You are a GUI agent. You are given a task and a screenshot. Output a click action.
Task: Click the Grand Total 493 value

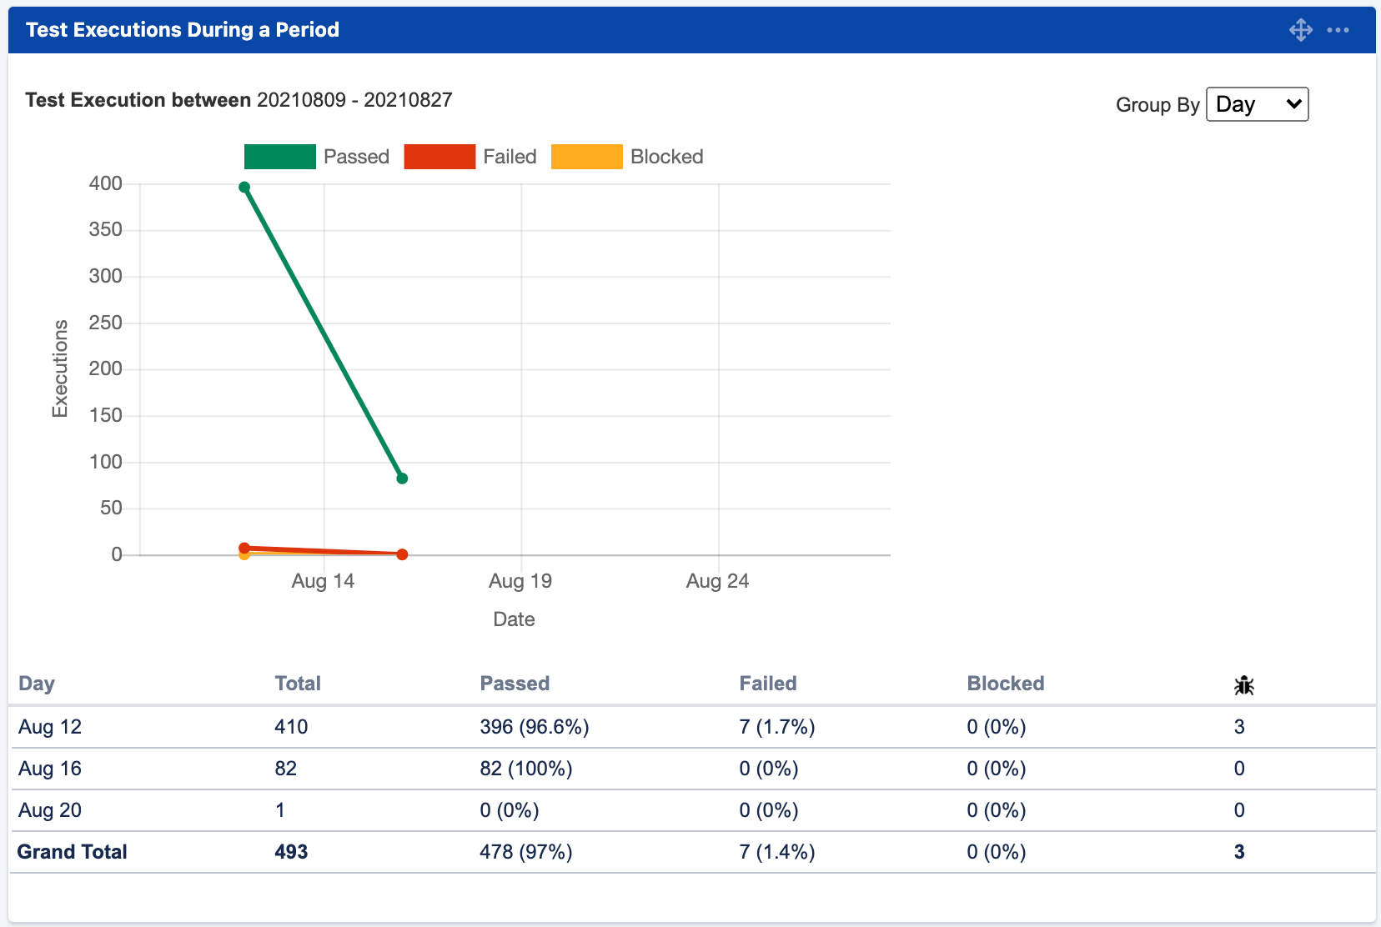(x=291, y=852)
